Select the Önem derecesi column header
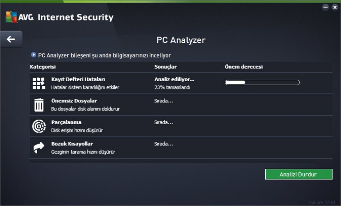The height and width of the screenshot is (206, 341). coord(244,67)
